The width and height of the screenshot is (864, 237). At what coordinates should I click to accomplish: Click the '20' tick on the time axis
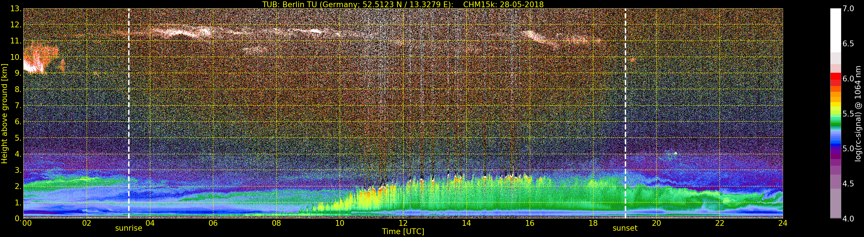tap(656, 223)
